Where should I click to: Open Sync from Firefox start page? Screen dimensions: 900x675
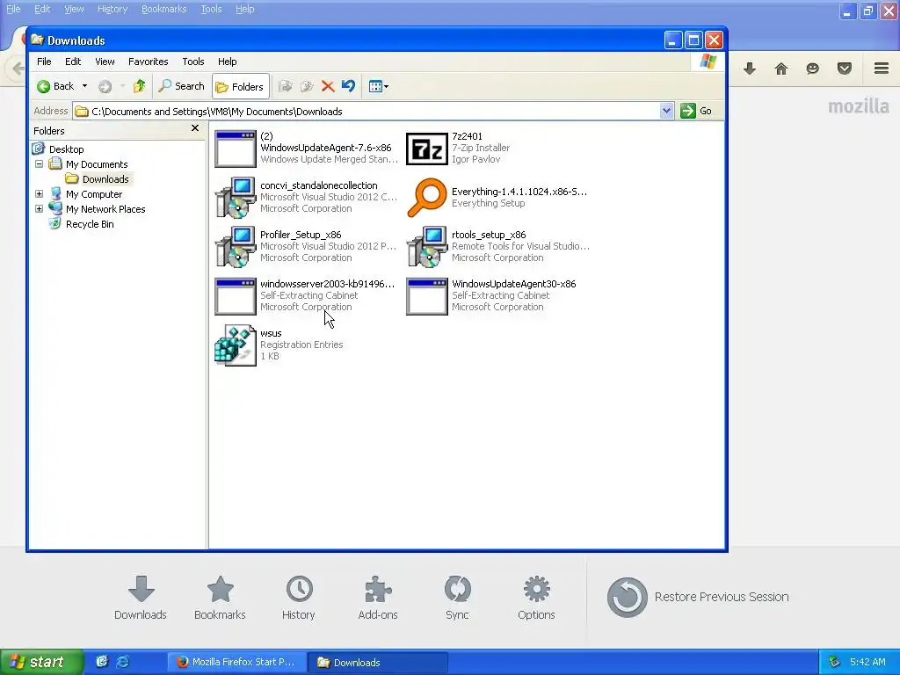457,598
